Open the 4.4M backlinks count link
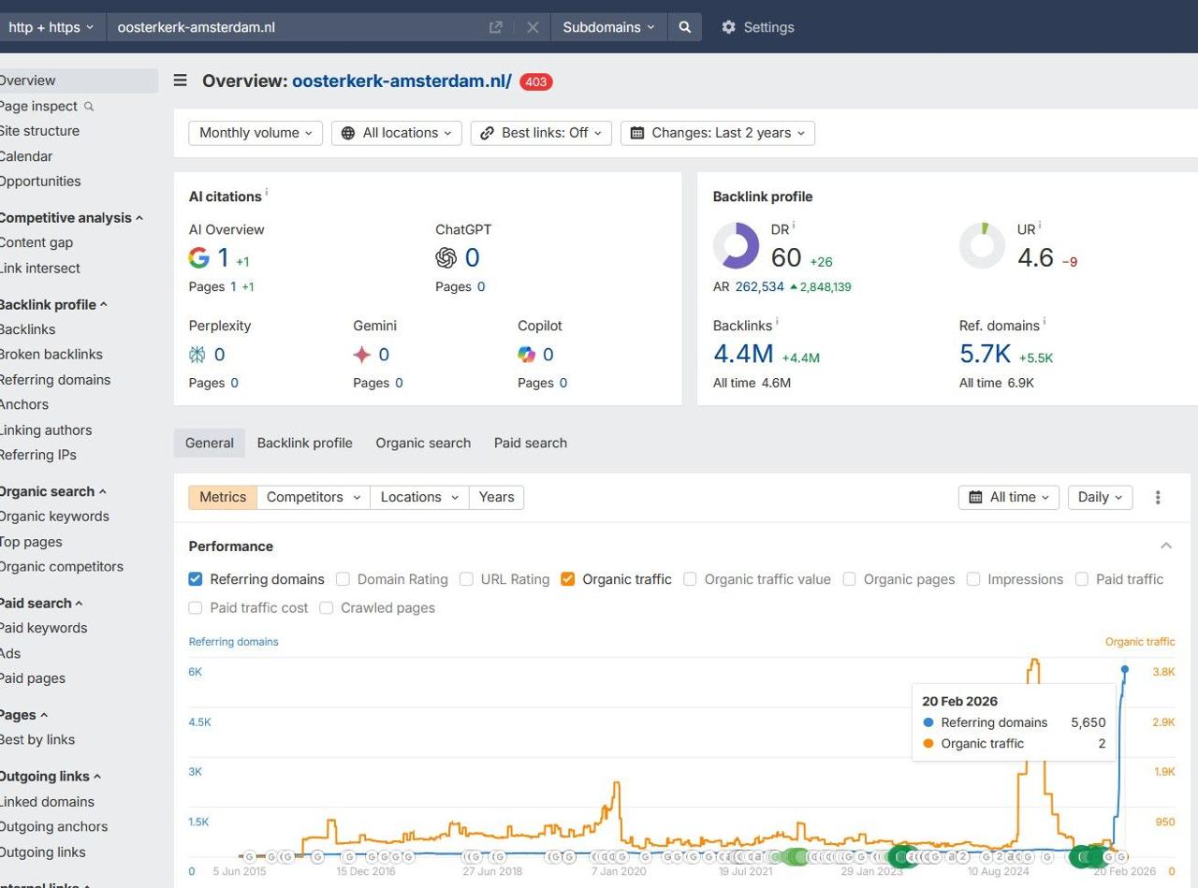 click(x=743, y=354)
